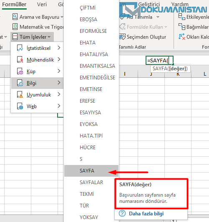
Task: Click the Küp category icon
Action: (20, 71)
